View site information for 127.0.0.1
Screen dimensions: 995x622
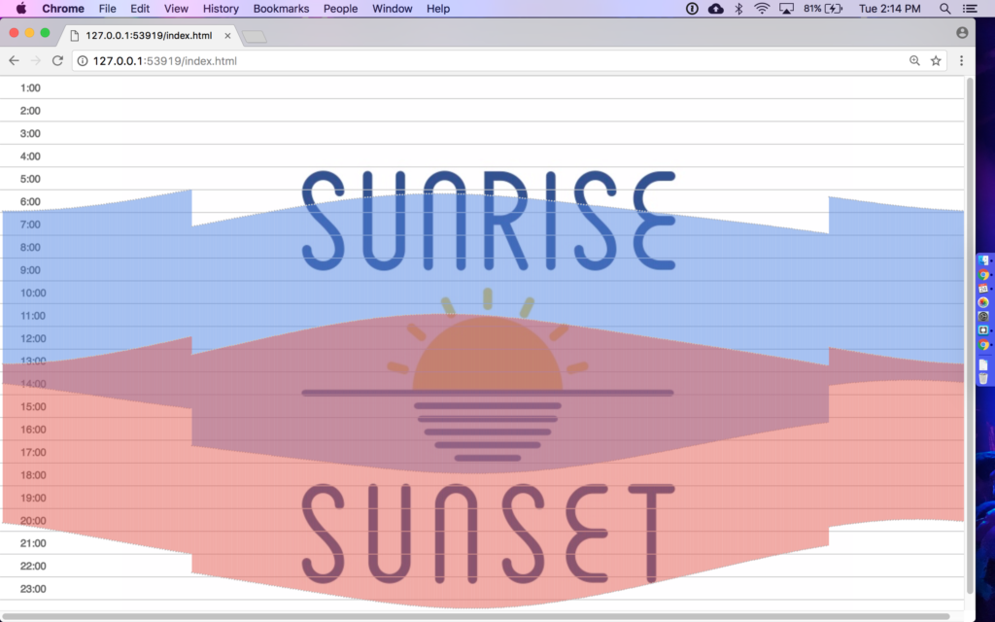(82, 60)
